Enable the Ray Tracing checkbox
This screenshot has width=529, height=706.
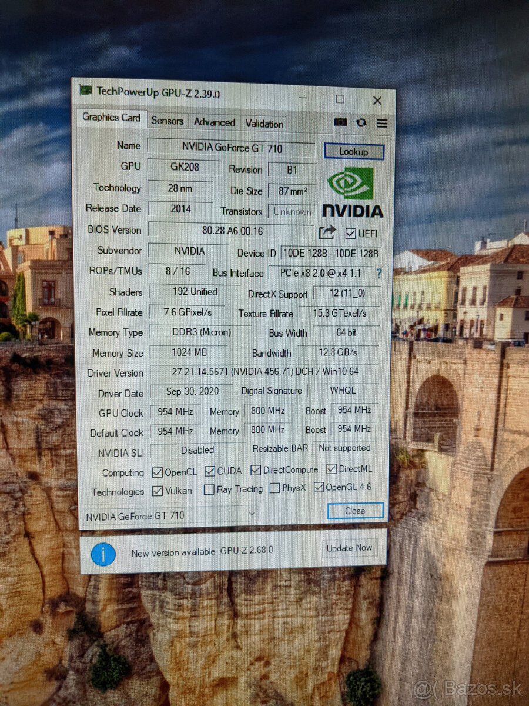point(209,489)
